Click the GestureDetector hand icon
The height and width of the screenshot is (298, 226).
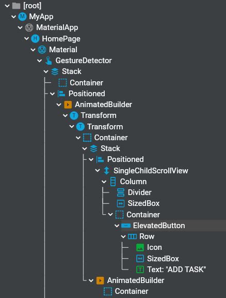(x=49, y=61)
